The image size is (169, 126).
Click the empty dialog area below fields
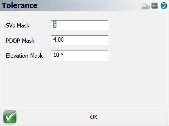tap(84, 84)
